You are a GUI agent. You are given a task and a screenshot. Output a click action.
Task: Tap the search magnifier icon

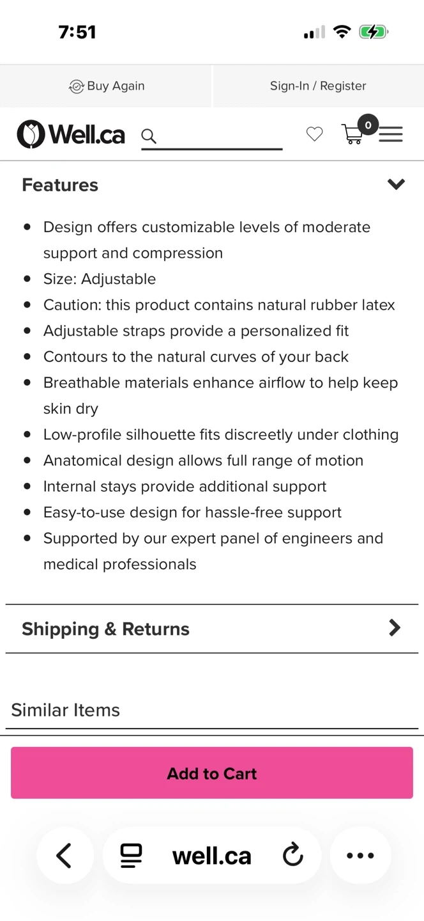(149, 136)
